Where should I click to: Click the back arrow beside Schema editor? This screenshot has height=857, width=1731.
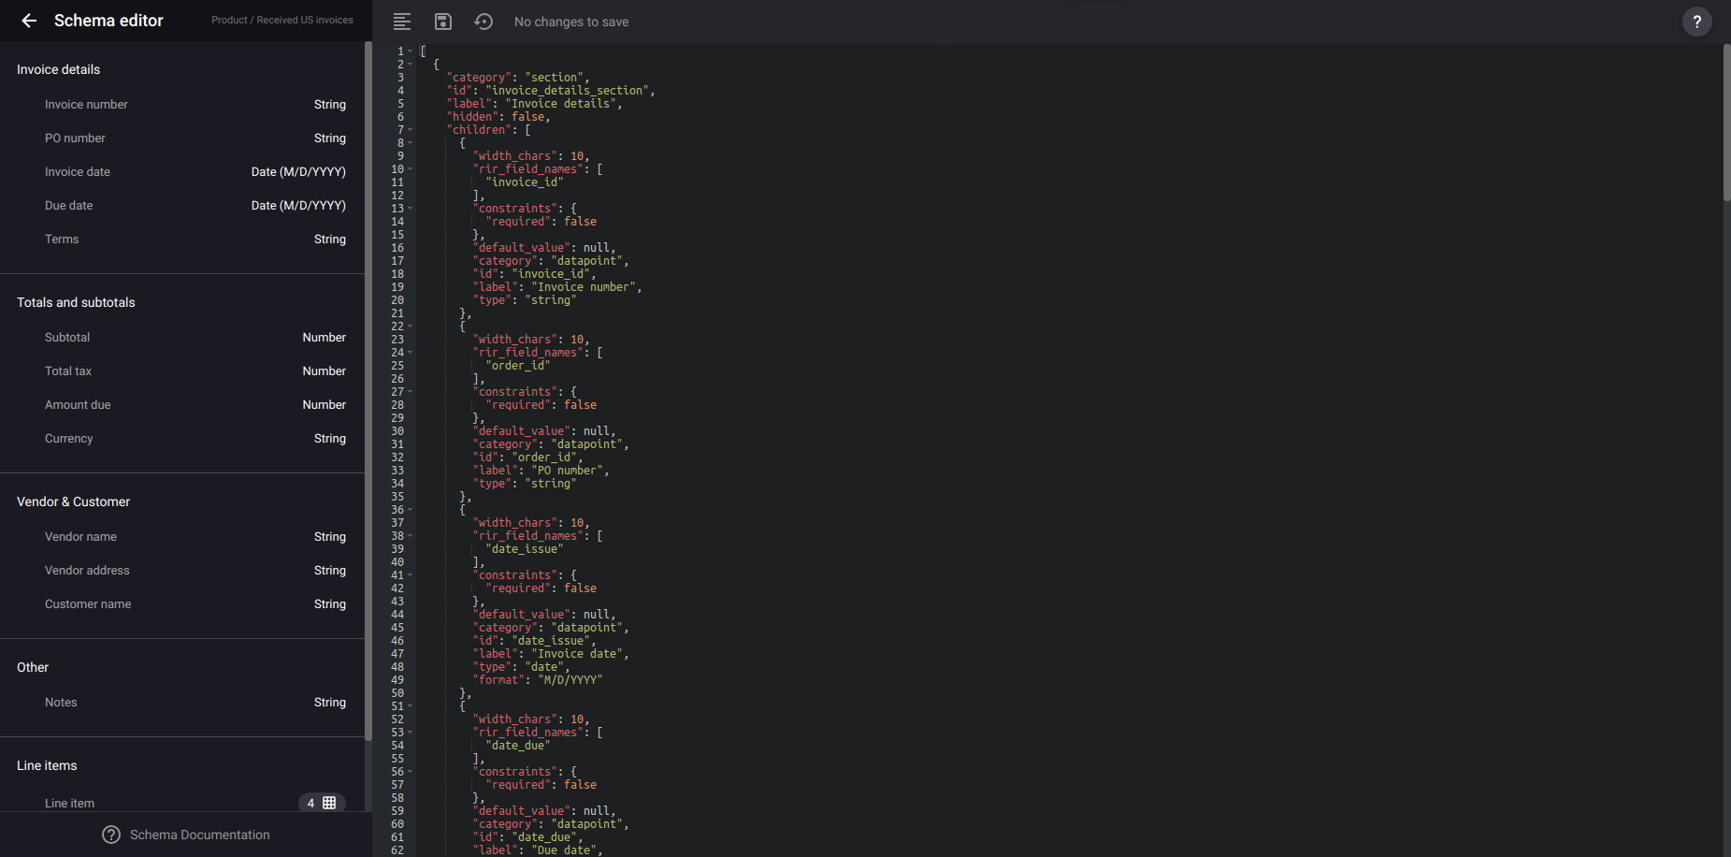click(29, 21)
